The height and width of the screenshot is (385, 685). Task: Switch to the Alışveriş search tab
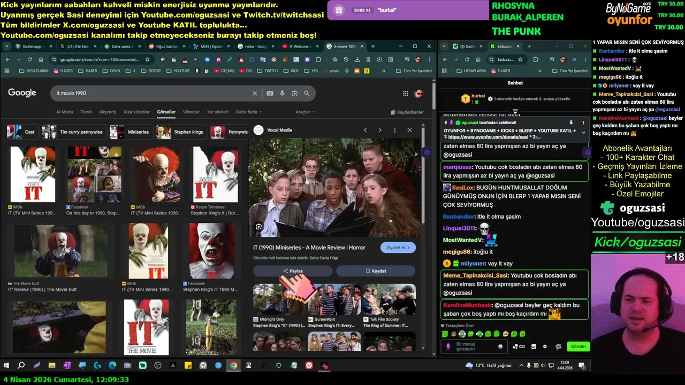coord(108,112)
